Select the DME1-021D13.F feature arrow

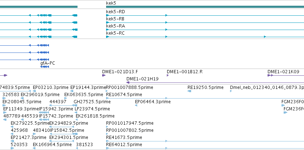pos(104,75)
